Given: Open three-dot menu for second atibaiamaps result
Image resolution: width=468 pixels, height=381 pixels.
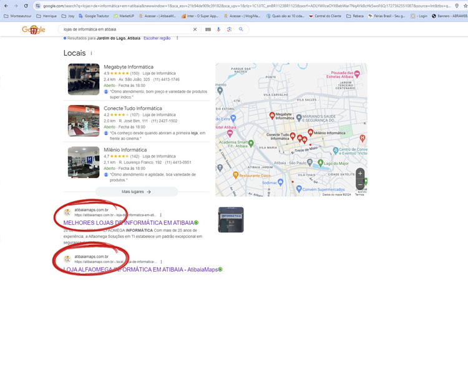Looking at the screenshot, I should pos(161,262).
